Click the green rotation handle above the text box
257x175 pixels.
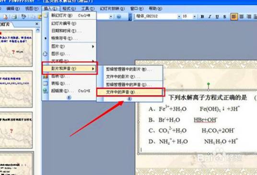click(x=208, y=84)
